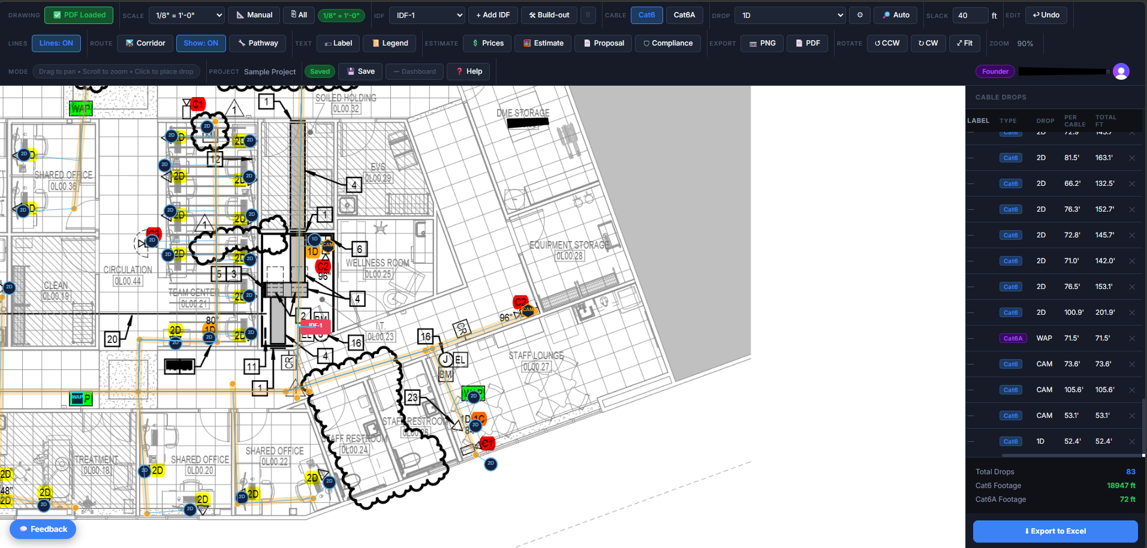
Task: Click the green Saved status pill
Action: tap(320, 71)
